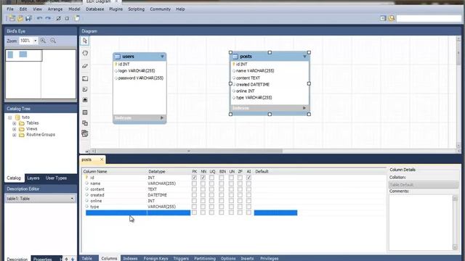Collapse the tvto schema tree node
The height and width of the screenshot is (261, 465).
9,117
